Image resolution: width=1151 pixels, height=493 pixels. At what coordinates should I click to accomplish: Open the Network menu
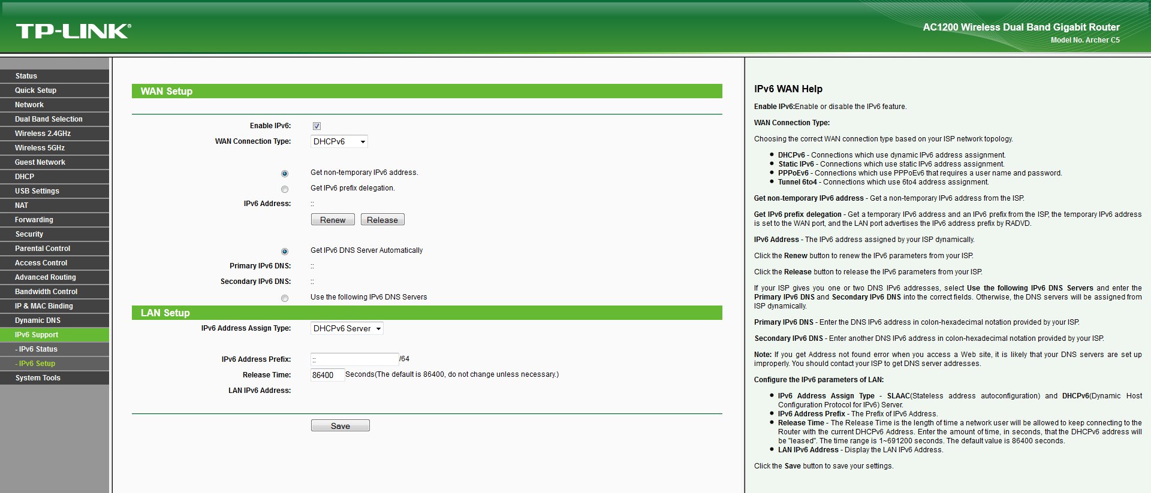point(55,105)
